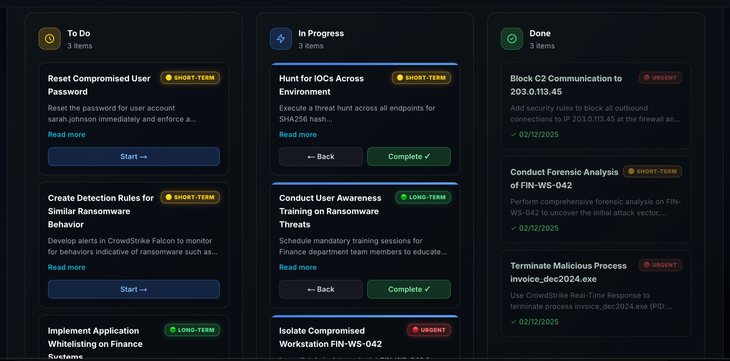This screenshot has width=730, height=361.
Task: Click the To Do column clock icon
Action: pos(50,39)
